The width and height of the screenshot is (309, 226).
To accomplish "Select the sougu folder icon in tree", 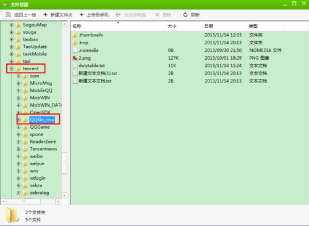I will (x=18, y=32).
